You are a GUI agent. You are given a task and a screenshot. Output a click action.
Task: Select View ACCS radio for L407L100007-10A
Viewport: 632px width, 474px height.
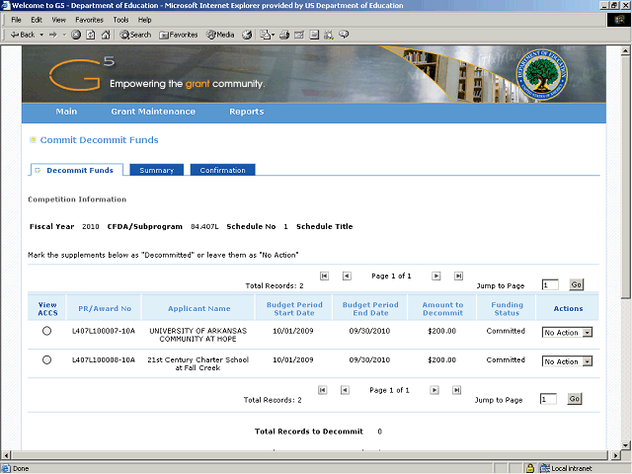tap(46, 331)
